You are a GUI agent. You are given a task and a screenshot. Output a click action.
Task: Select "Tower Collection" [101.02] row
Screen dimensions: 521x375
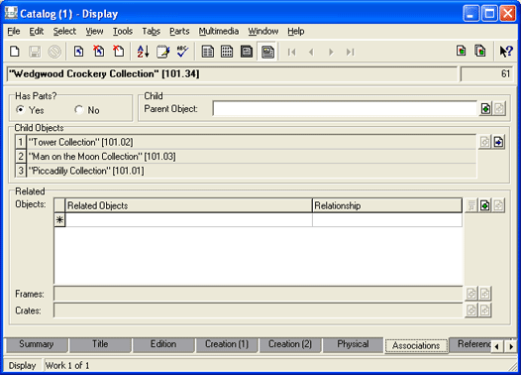coord(246,142)
